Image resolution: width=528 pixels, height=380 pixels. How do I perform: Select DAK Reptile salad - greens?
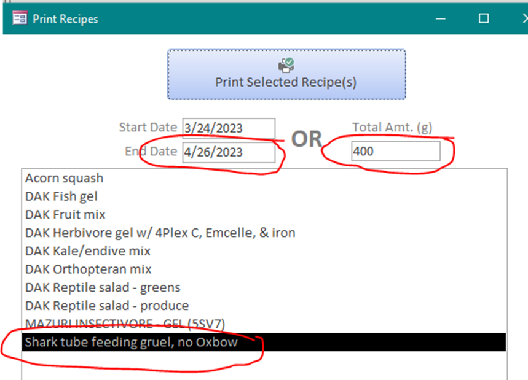(x=264, y=287)
